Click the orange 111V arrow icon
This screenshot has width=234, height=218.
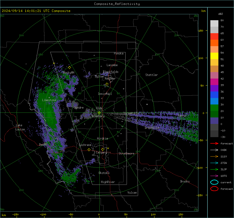(x=214, y=156)
